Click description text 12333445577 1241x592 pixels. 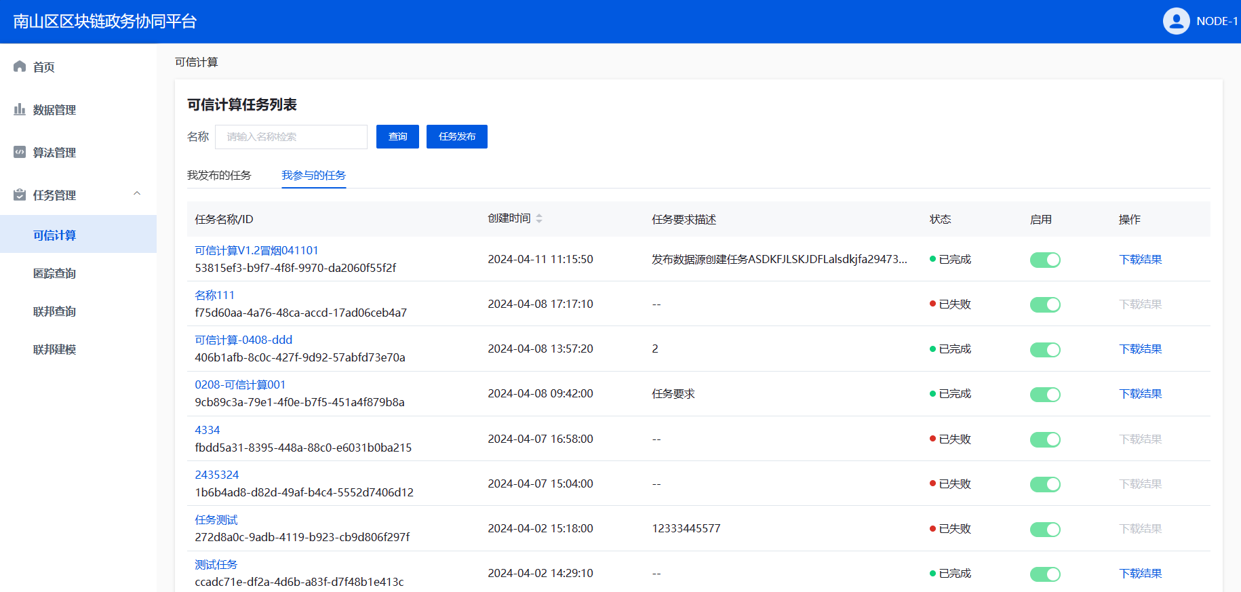686,528
